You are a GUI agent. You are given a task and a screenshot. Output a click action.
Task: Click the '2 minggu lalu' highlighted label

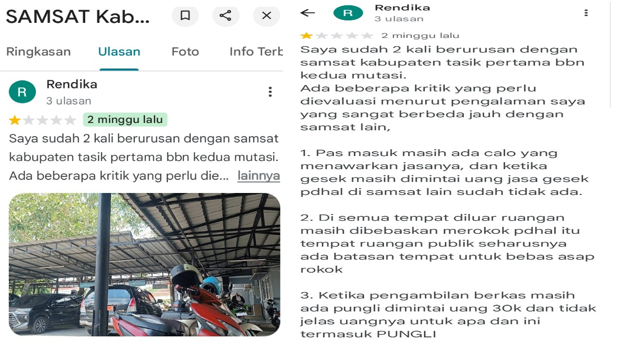click(125, 120)
